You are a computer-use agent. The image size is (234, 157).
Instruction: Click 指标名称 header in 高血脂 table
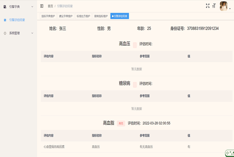[97, 135]
